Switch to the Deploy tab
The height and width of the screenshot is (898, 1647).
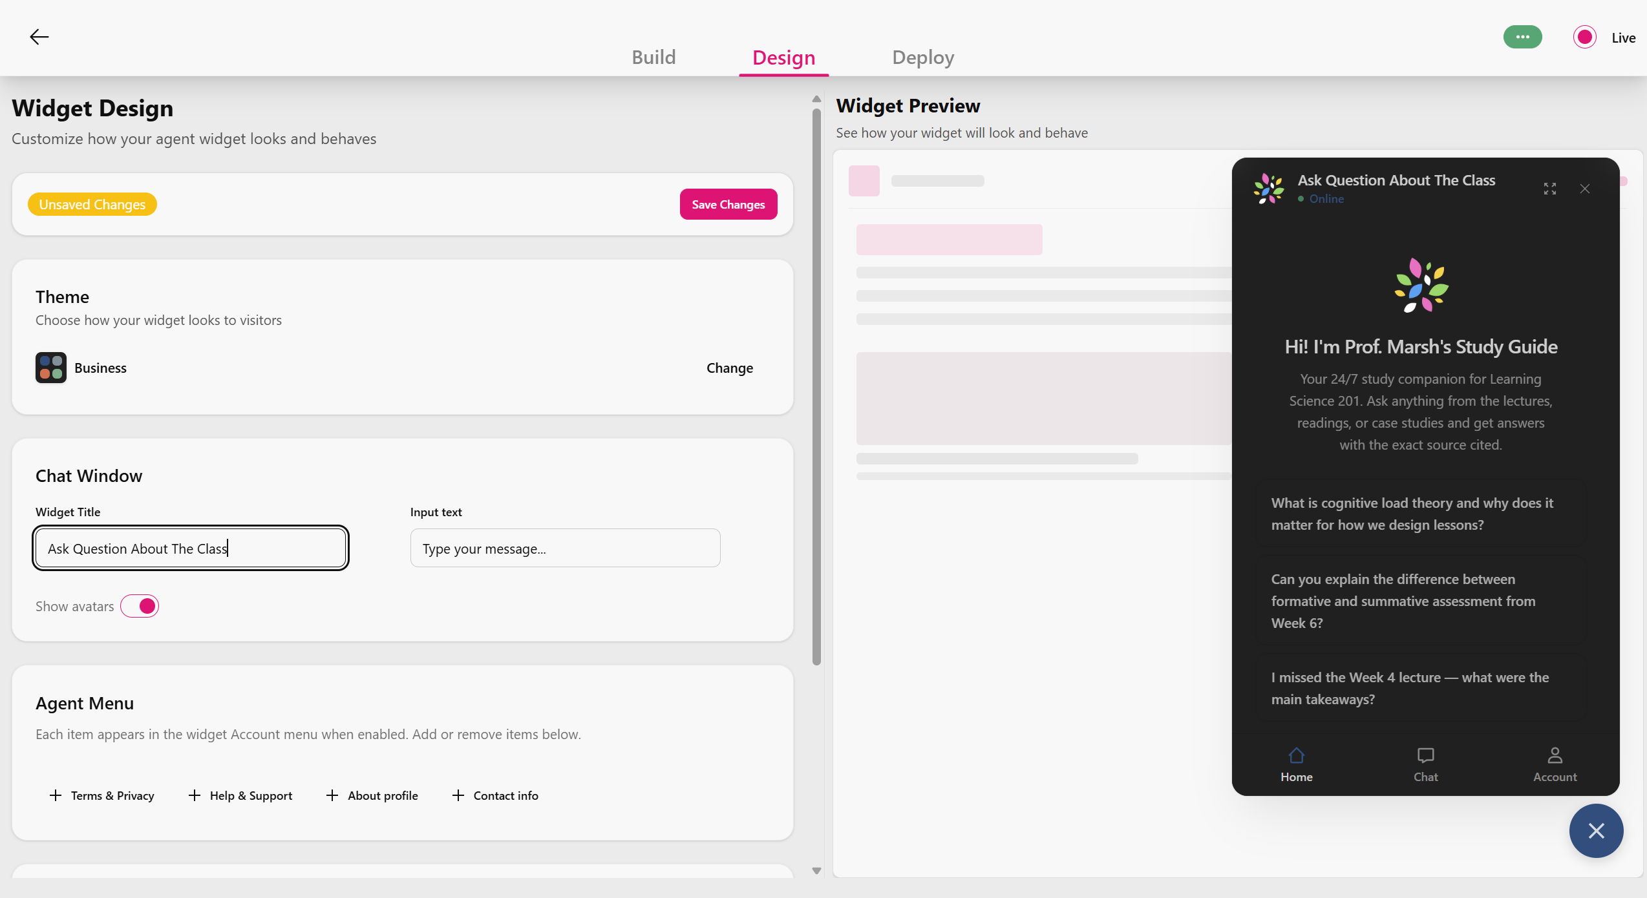(922, 57)
